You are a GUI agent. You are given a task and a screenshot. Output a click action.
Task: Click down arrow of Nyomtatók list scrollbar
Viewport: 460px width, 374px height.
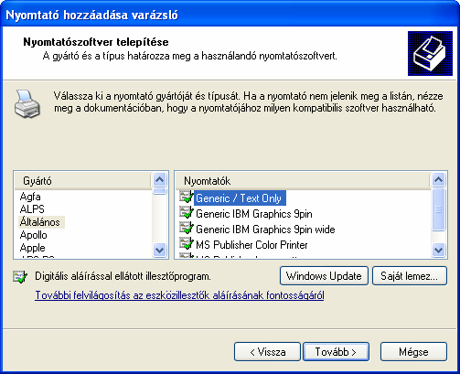click(438, 251)
